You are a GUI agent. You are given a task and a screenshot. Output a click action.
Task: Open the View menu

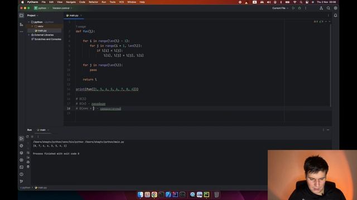click(x=60, y=2)
